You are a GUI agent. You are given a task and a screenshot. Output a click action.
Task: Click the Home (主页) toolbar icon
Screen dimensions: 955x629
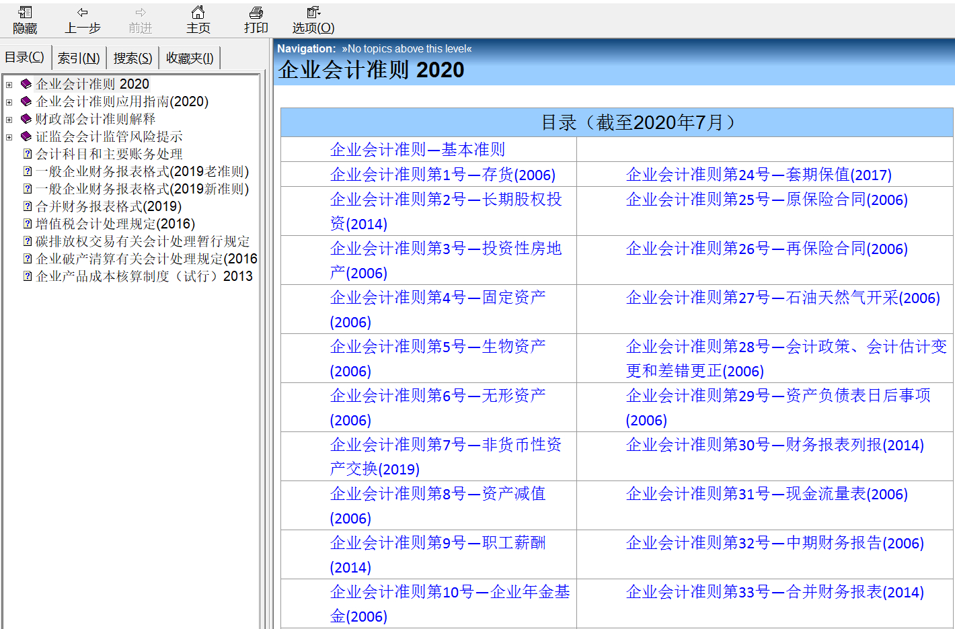[198, 13]
